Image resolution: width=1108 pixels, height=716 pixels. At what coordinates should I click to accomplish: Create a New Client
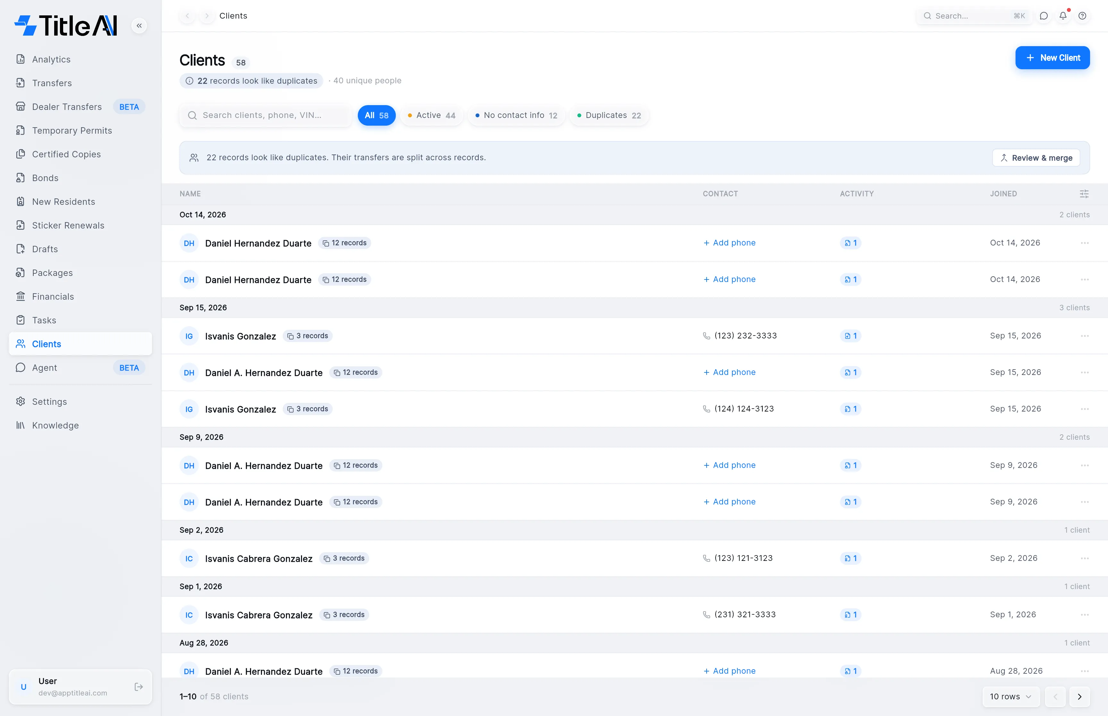click(x=1052, y=58)
